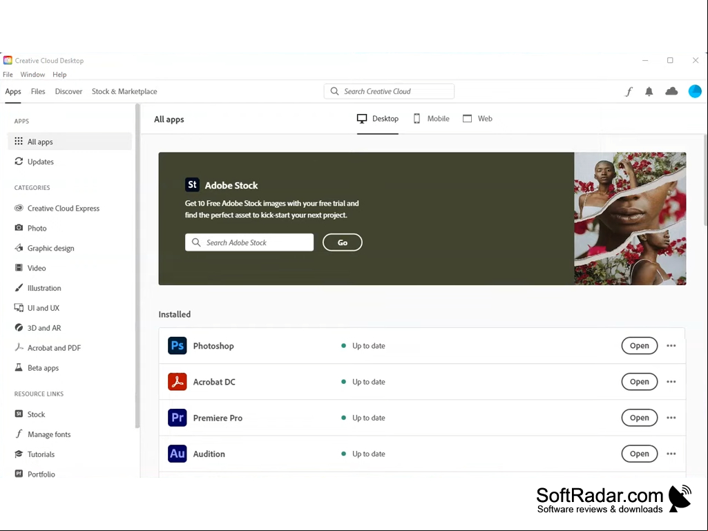This screenshot has height=531, width=708.
Task: Click the sidebar vertical scrollbar
Action: pyautogui.click(x=137, y=267)
